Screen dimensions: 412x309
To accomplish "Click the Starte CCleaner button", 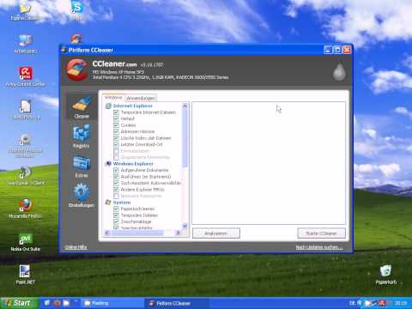I will 321,233.
